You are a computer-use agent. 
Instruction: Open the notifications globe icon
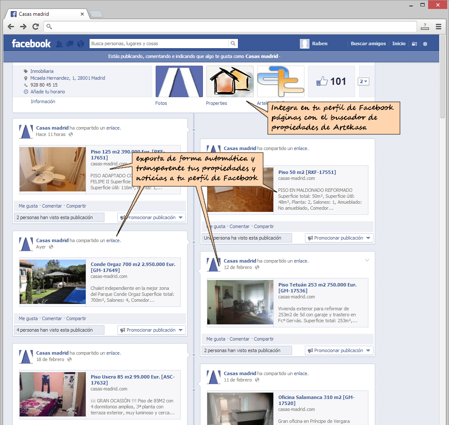pos(80,44)
